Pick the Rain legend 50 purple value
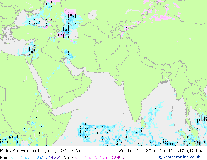207x160 pixels. (x=59, y=157)
